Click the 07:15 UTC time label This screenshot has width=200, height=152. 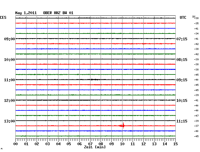182,39
